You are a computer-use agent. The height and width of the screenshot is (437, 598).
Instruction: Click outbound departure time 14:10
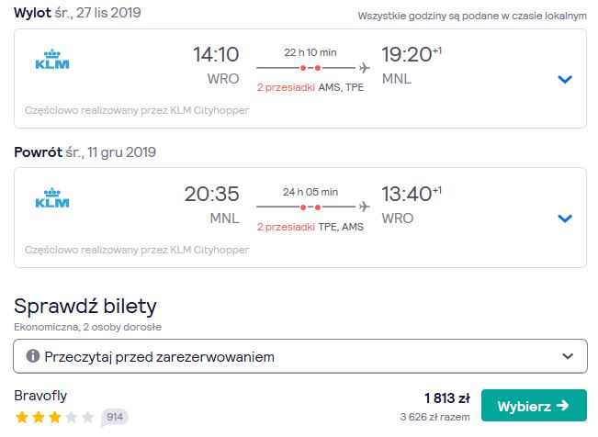216,54
